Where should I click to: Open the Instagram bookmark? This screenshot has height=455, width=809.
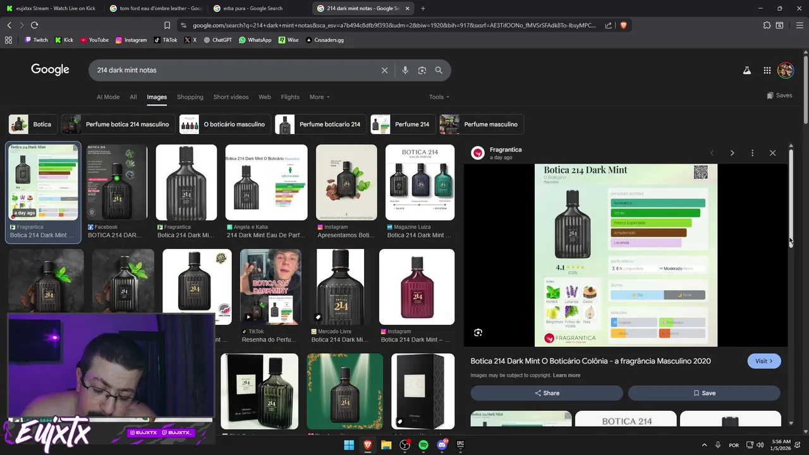coord(131,40)
